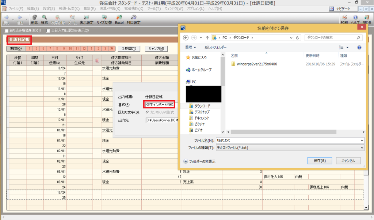Open the ヘルプ toolbar icon
This screenshot has width=374, height=220.
click(355, 17)
